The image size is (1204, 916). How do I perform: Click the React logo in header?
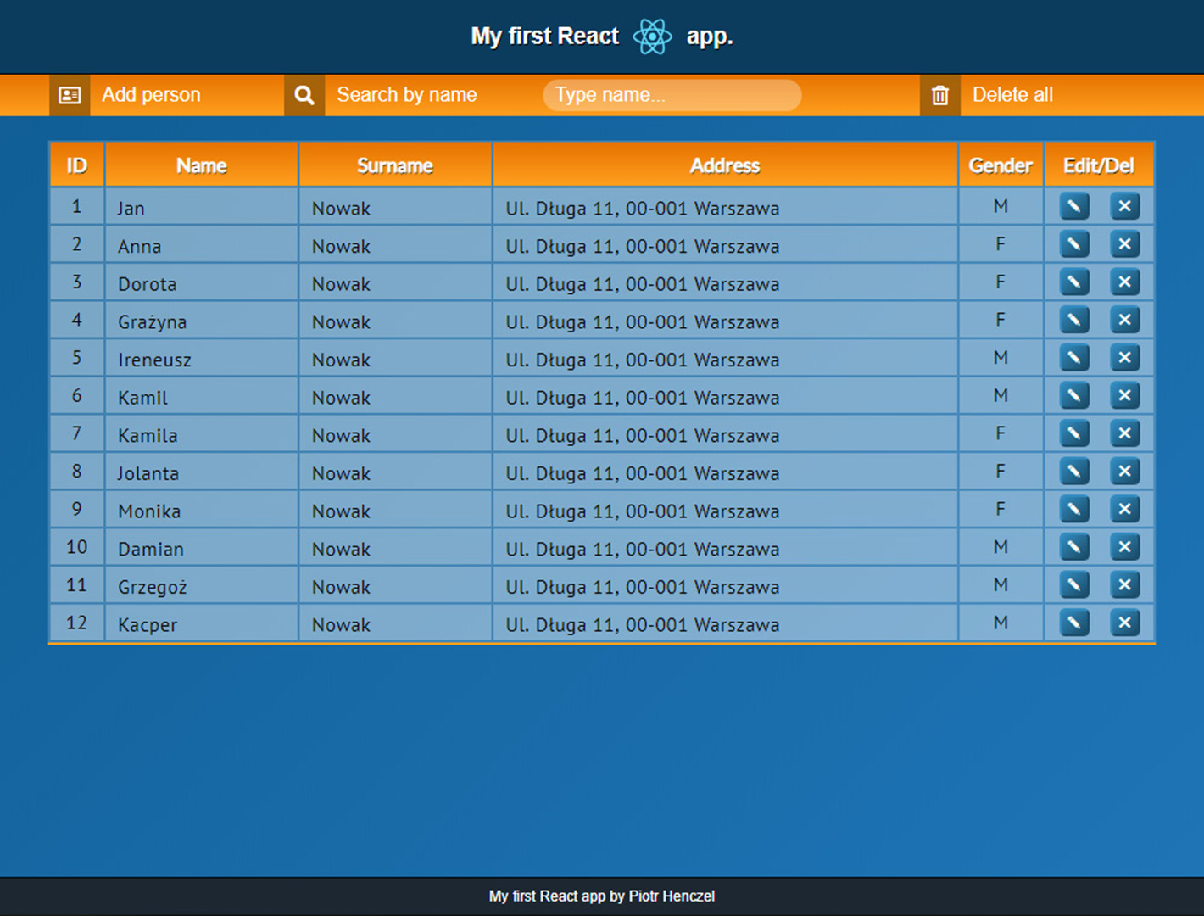click(652, 36)
